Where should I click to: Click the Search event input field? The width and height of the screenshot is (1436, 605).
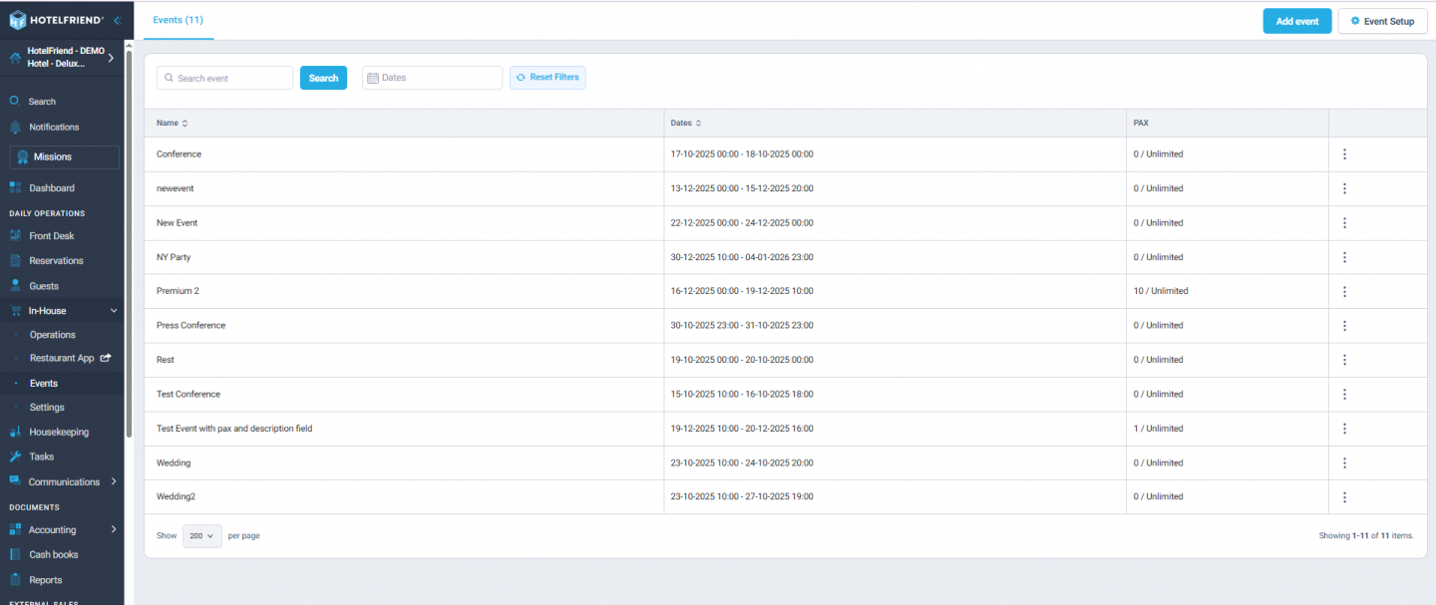[x=224, y=77]
